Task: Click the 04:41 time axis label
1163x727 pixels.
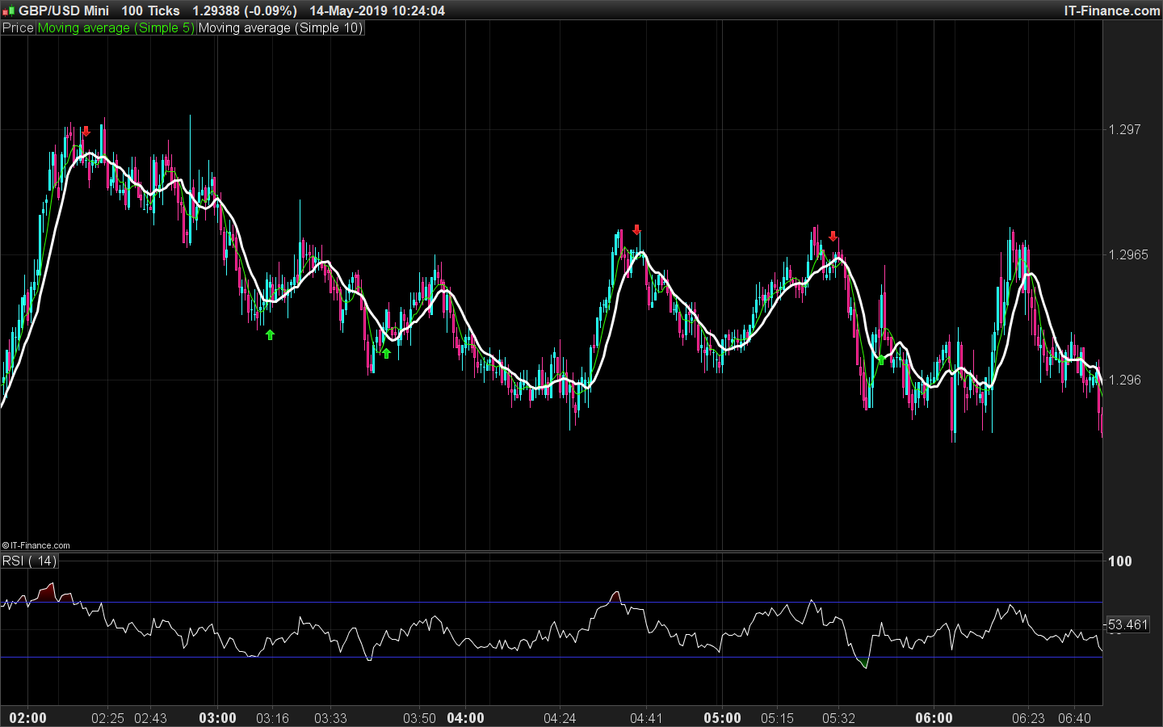Action: pyautogui.click(x=646, y=718)
